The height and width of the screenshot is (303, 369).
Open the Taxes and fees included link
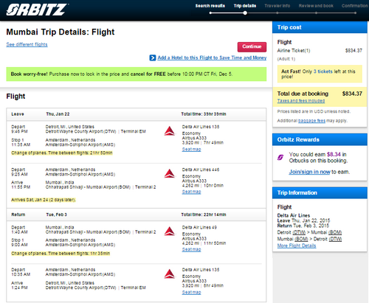tap(301, 101)
